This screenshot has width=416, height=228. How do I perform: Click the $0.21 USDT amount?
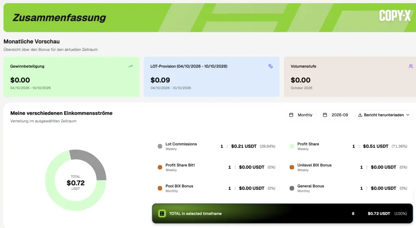244,146
